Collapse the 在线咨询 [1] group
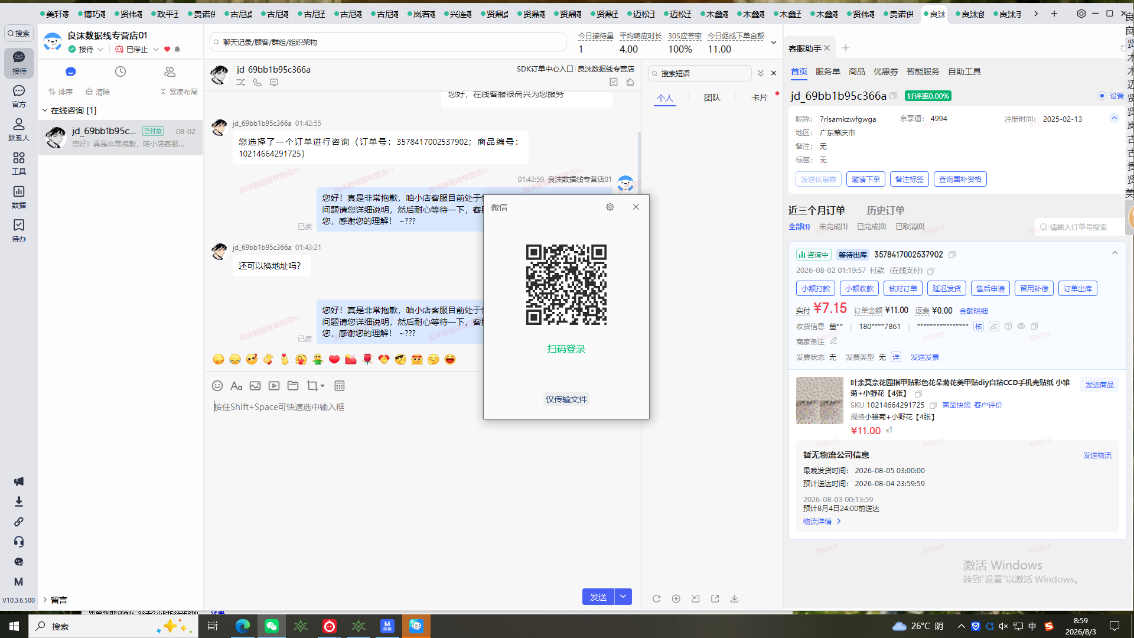1134x638 pixels. point(45,110)
